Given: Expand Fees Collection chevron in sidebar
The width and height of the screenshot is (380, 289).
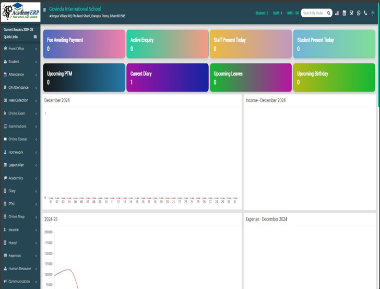Looking at the screenshot, I should pyautogui.click(x=36, y=100).
